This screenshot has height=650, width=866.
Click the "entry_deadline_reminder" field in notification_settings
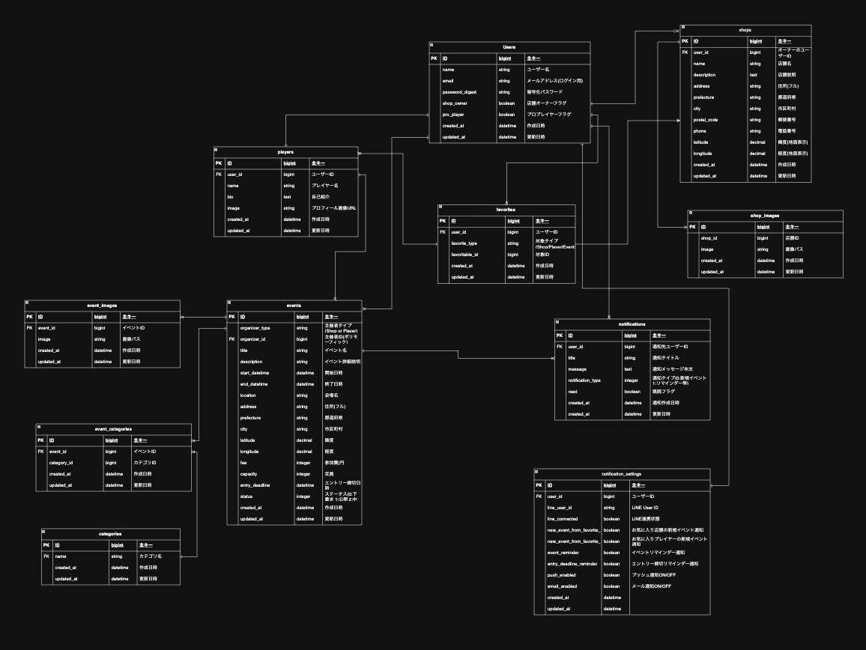572,564
